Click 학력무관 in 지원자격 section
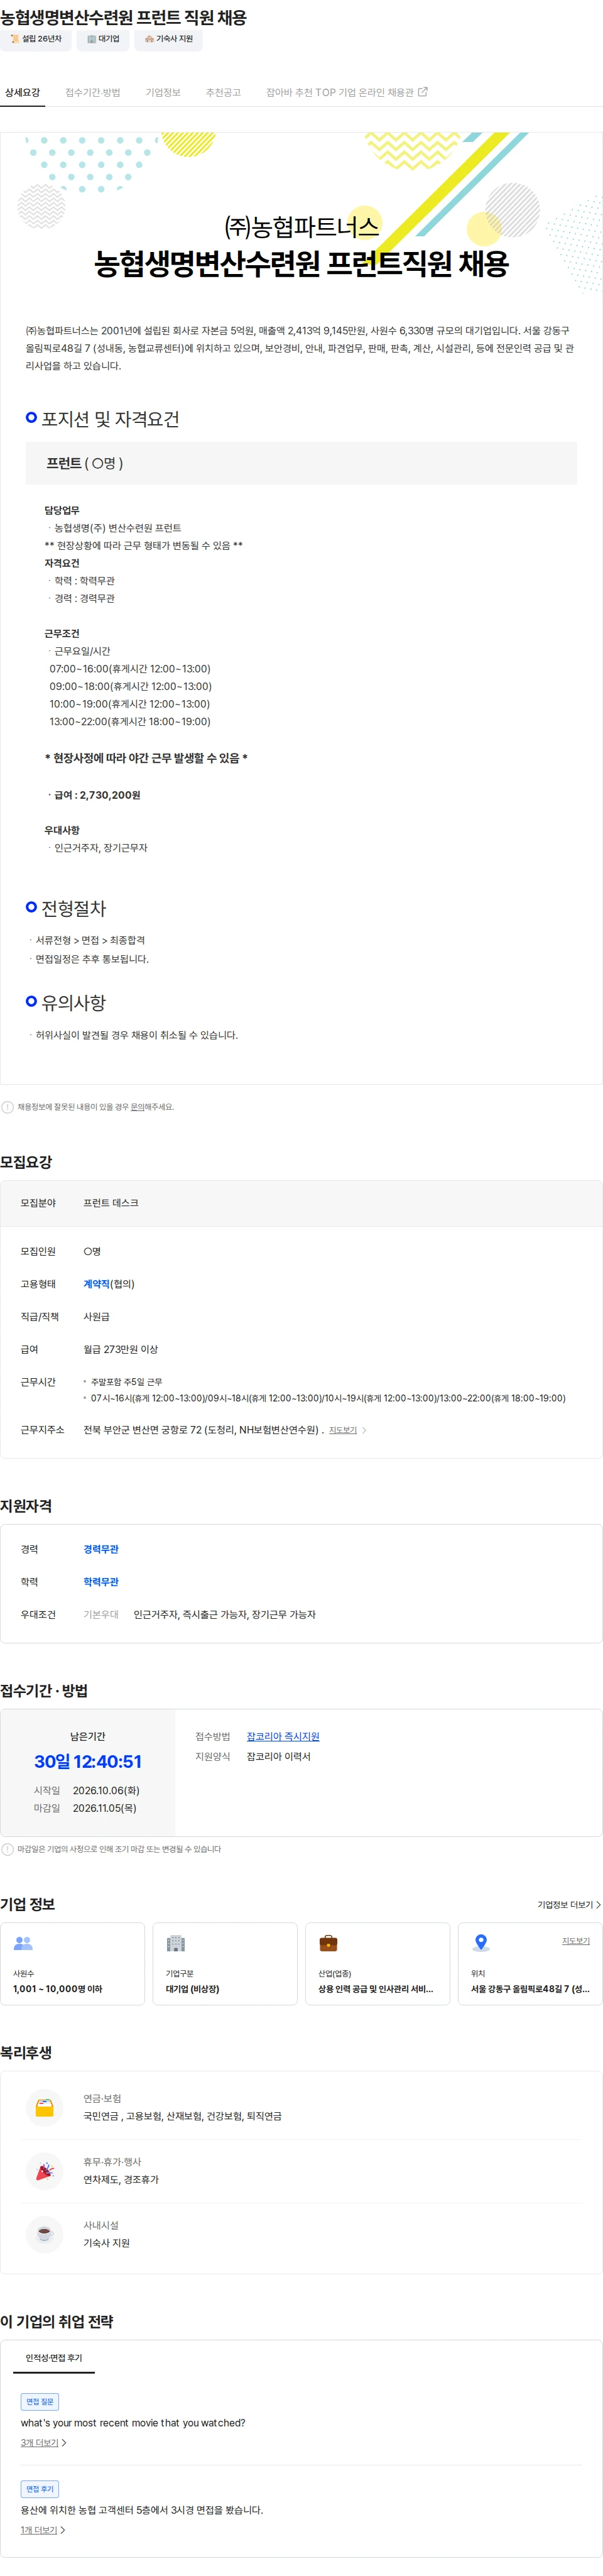 coord(101,1582)
